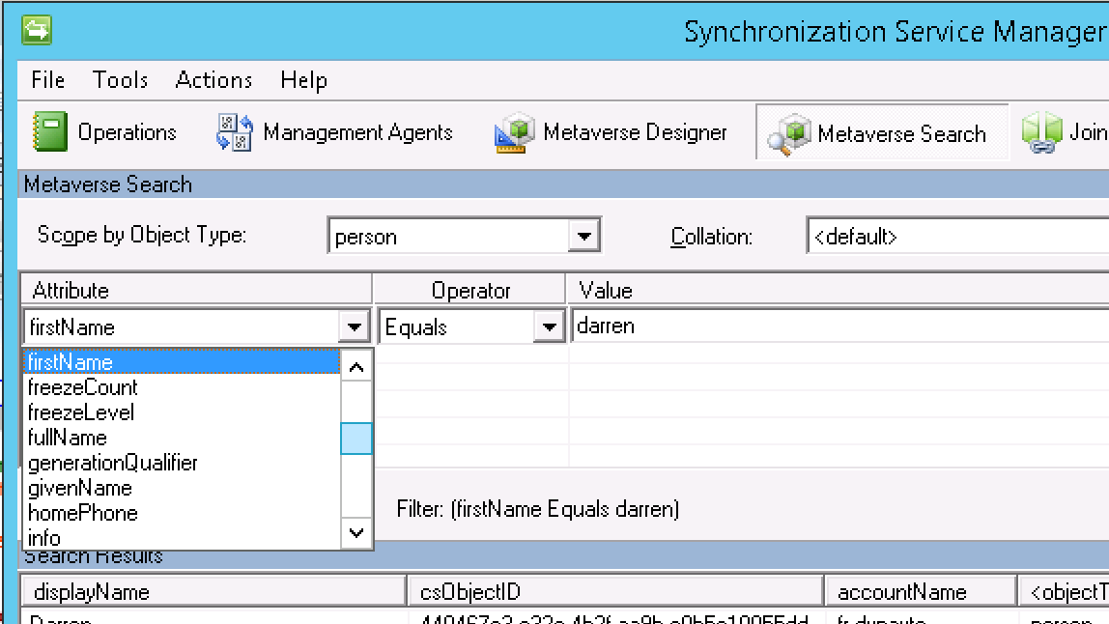Click the Metaverse Search magnifier icon
The width and height of the screenshot is (1109, 624).
(x=789, y=133)
